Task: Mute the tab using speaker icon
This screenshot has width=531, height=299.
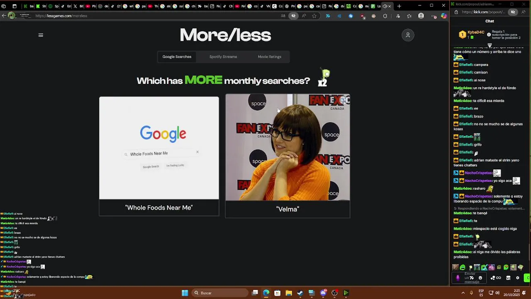Action: pos(385,6)
